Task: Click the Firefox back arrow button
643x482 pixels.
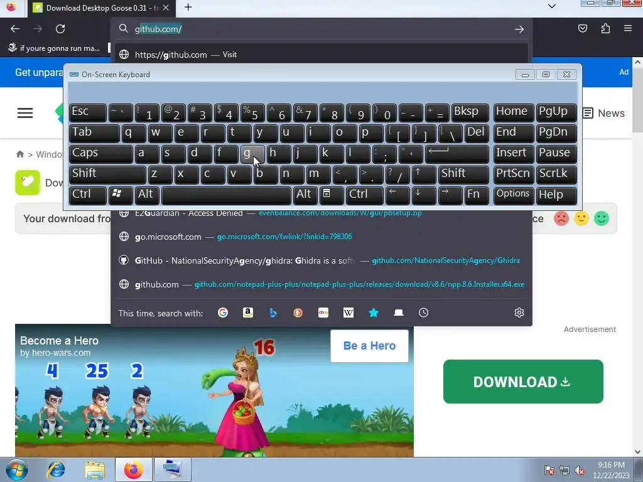Action: coord(15,29)
